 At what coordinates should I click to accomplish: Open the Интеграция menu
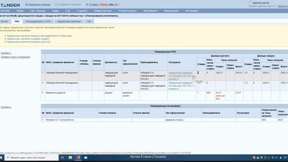(192, 11)
